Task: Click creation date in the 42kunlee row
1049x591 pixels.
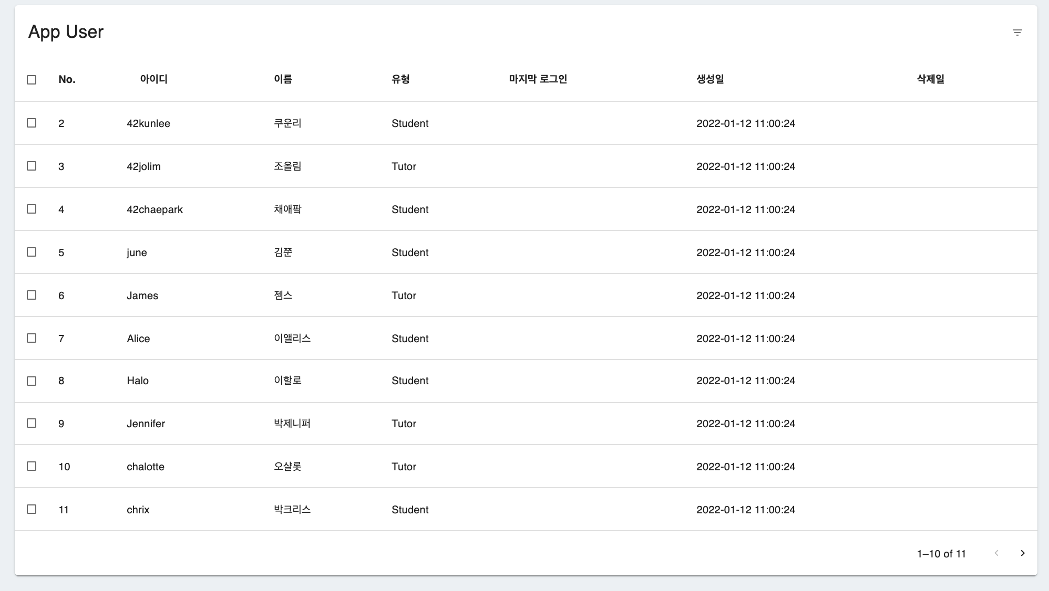Action: click(x=746, y=123)
